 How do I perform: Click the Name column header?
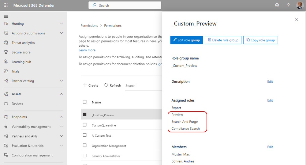[x=96, y=102]
